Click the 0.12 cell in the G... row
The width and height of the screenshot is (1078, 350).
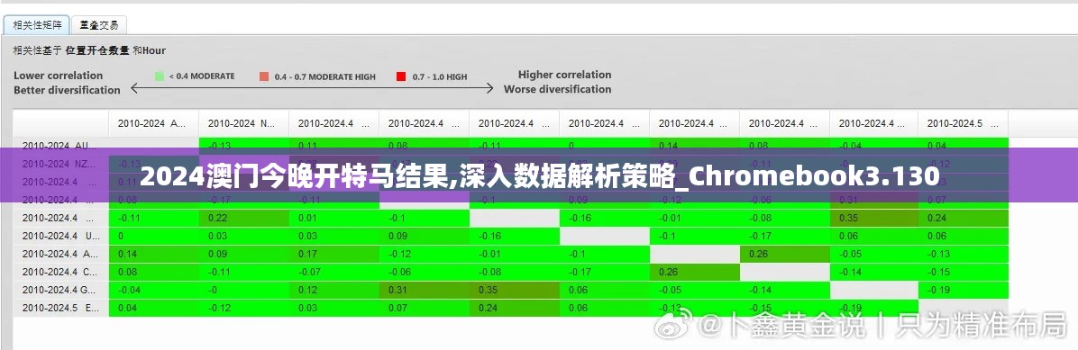click(x=334, y=290)
